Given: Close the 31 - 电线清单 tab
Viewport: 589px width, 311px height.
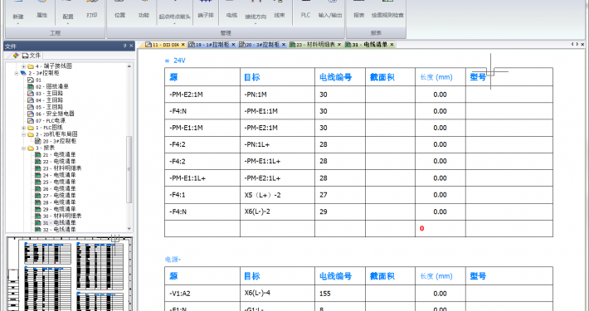Looking at the screenshot, I should point(392,45).
